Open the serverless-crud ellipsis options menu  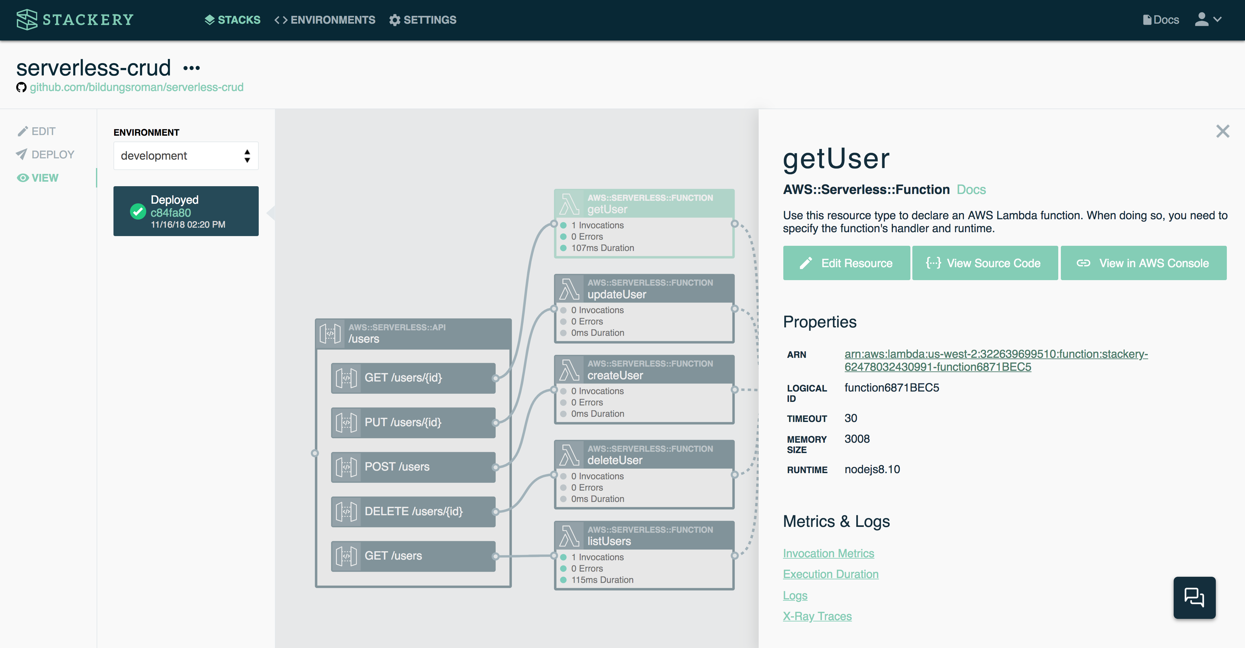pos(192,68)
